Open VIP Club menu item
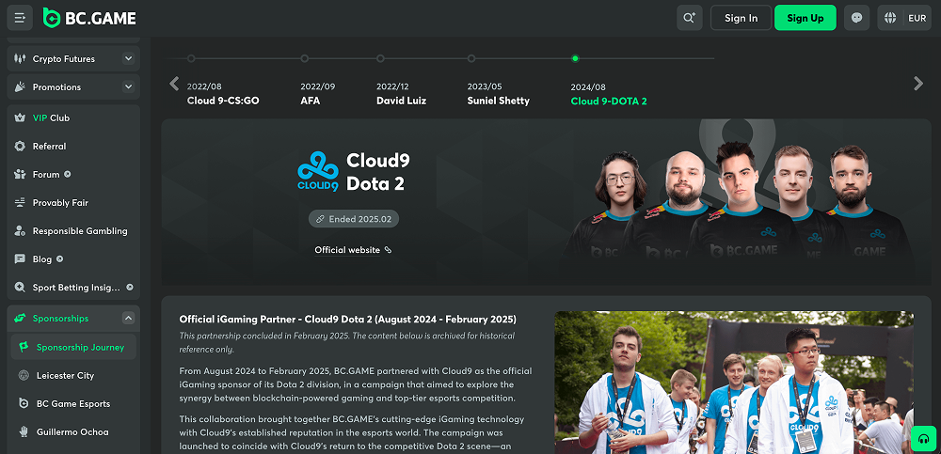The width and height of the screenshot is (941, 454). point(73,118)
